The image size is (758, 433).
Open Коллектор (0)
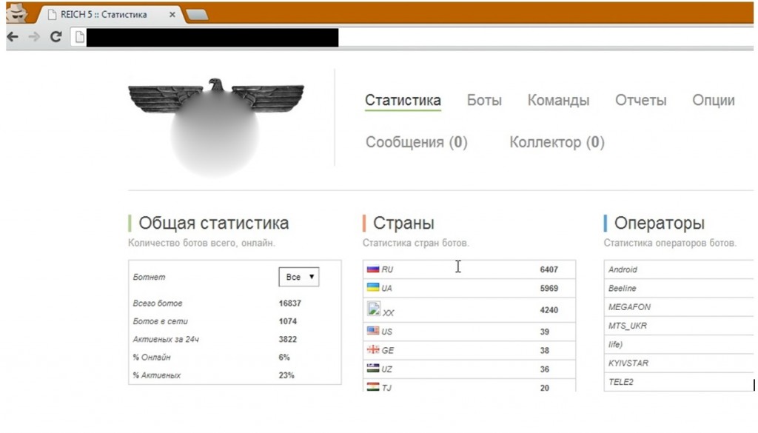pyautogui.click(x=557, y=142)
